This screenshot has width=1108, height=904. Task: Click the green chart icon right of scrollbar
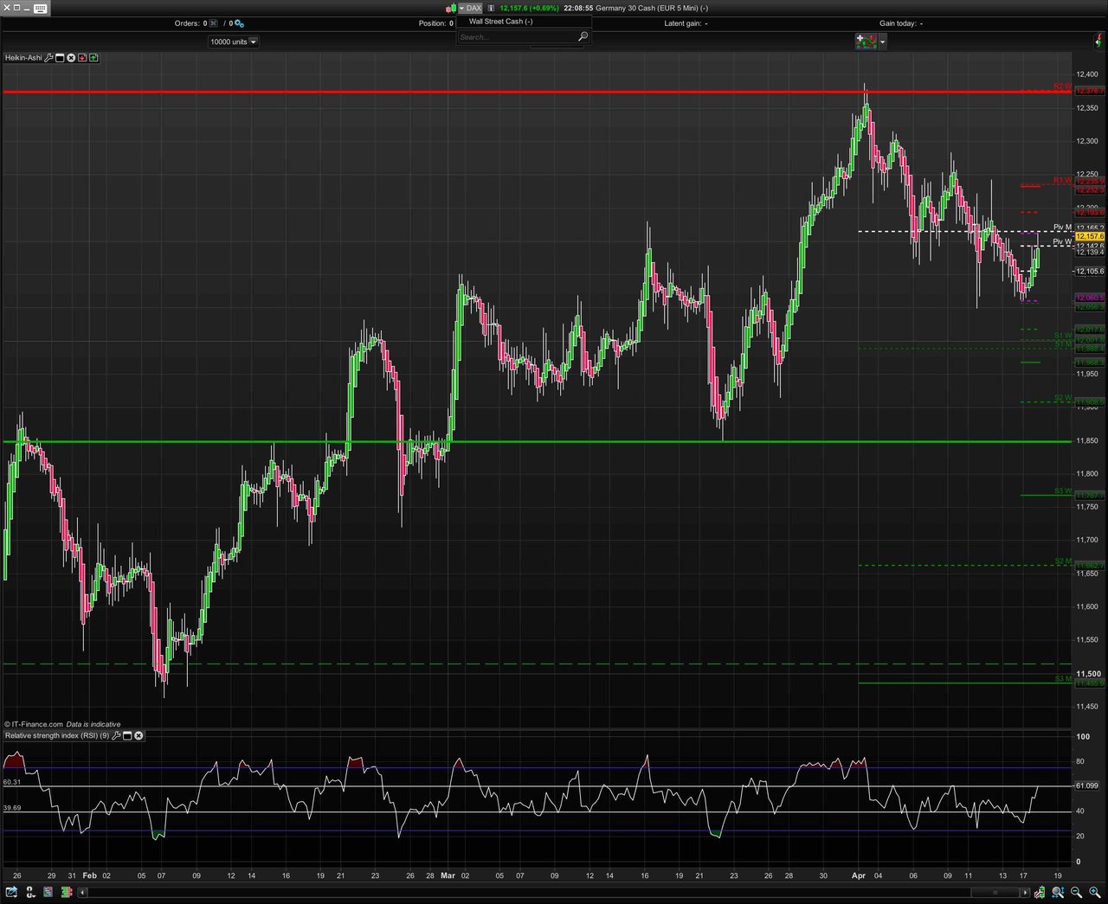coord(1041,892)
